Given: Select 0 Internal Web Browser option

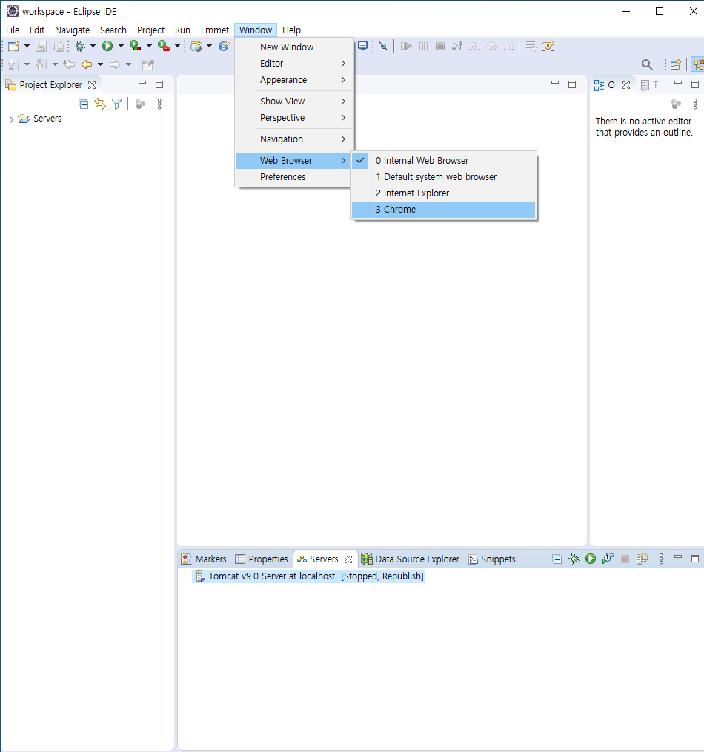Looking at the screenshot, I should pos(443,161).
